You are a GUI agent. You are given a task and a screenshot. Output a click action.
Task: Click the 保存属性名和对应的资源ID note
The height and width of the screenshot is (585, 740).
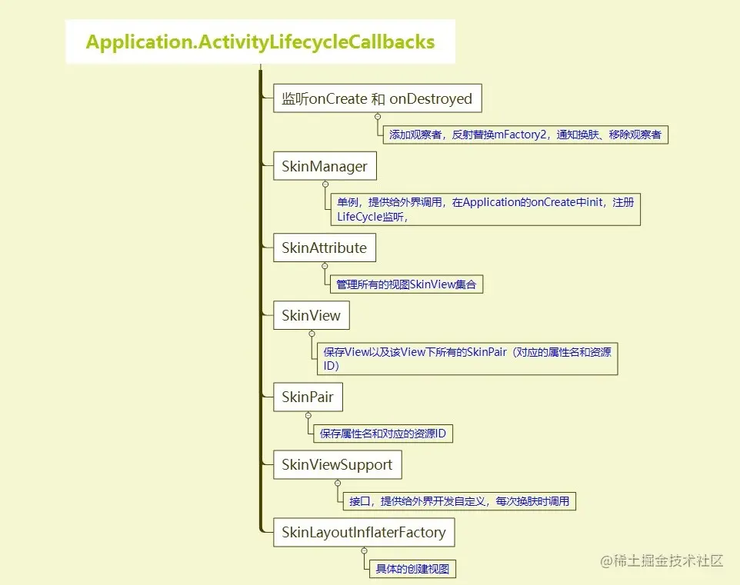[x=383, y=434]
